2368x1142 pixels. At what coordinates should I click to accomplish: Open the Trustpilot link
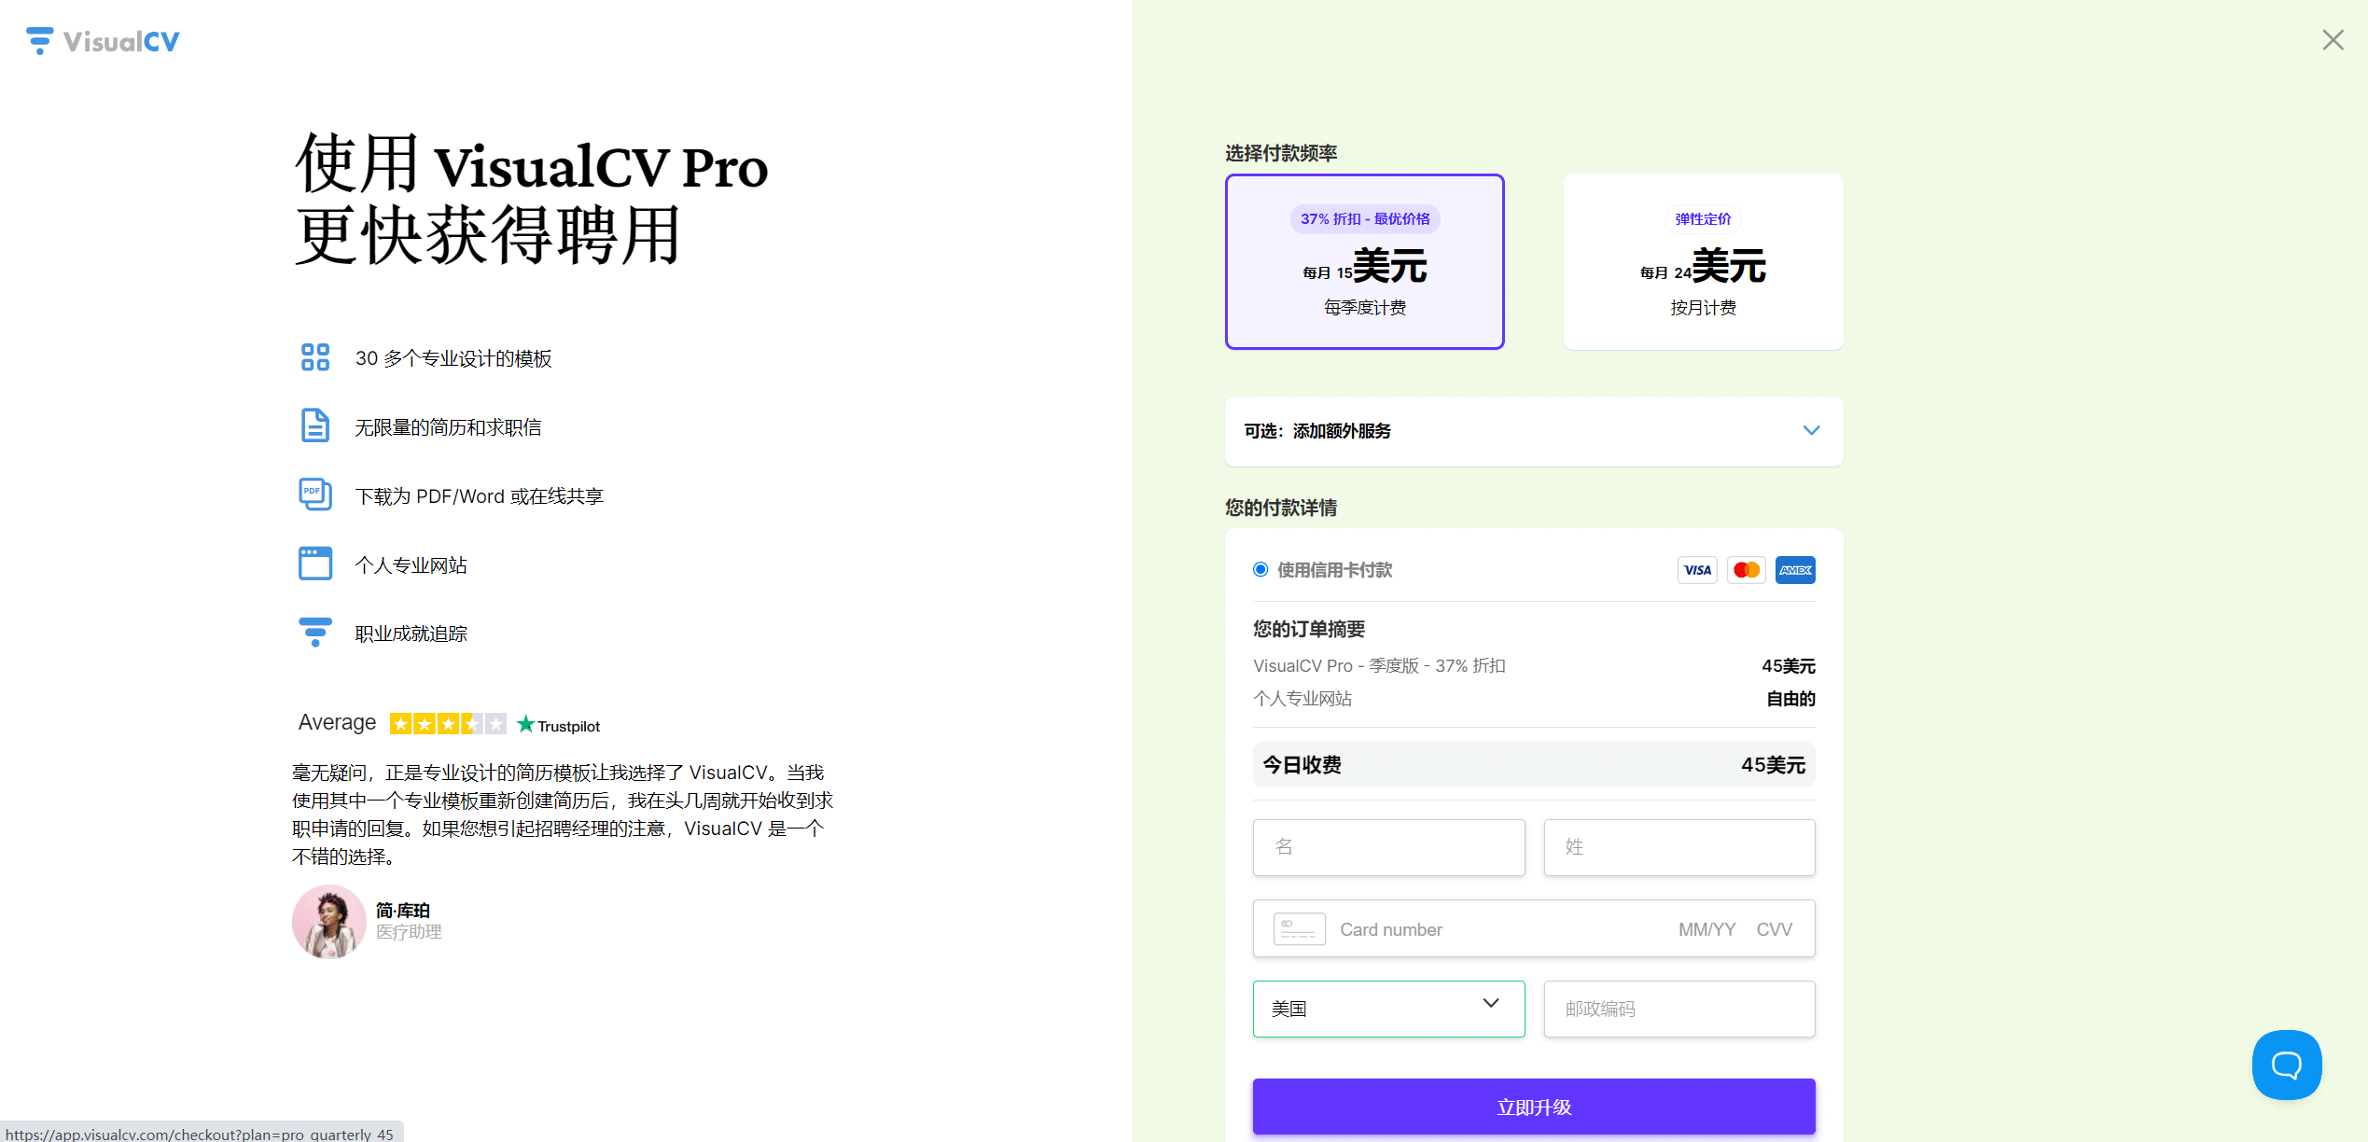558,724
